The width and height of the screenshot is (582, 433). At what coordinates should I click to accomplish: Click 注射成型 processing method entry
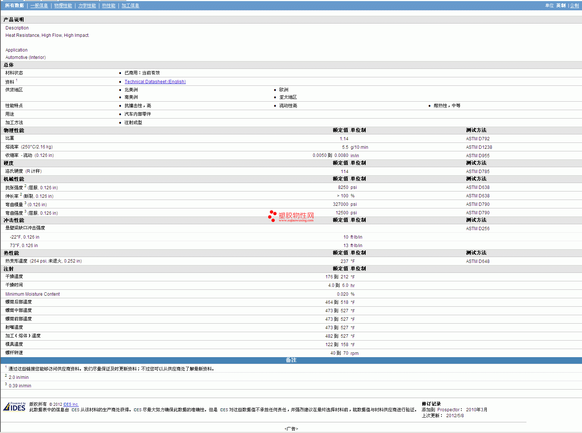133,123
